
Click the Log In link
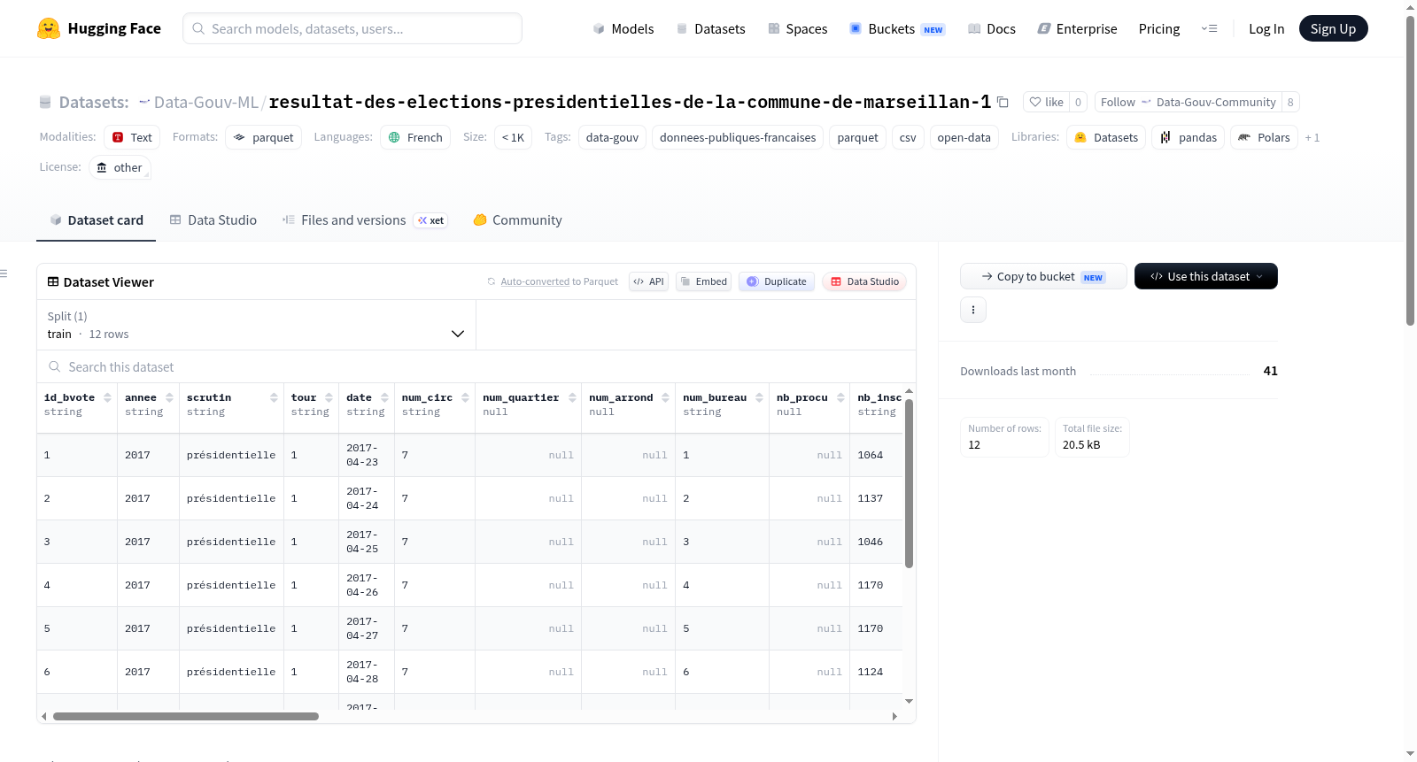(x=1266, y=28)
